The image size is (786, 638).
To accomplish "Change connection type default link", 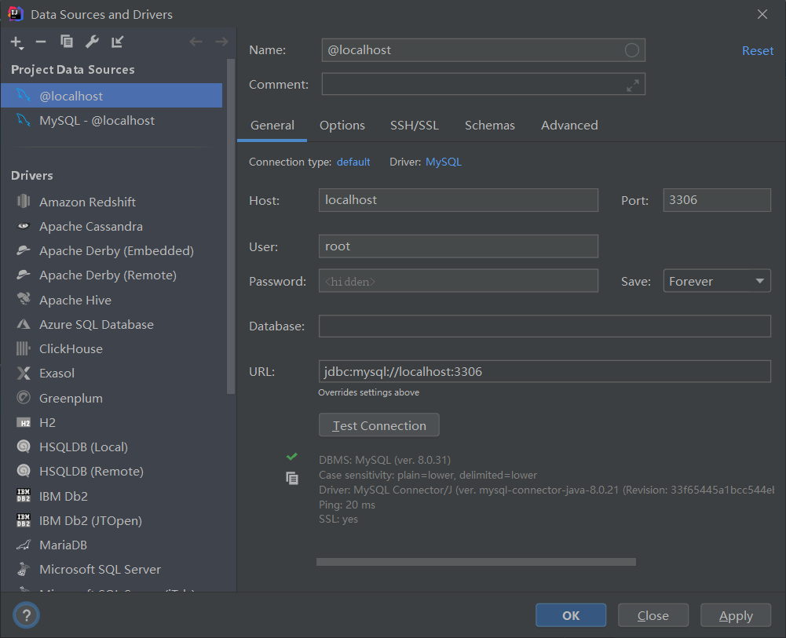I will pyautogui.click(x=353, y=162).
